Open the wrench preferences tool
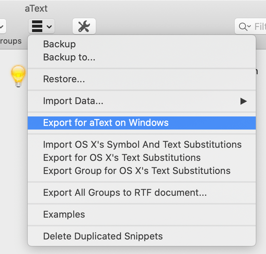Viewport: 266px width, 254px height. point(84,26)
